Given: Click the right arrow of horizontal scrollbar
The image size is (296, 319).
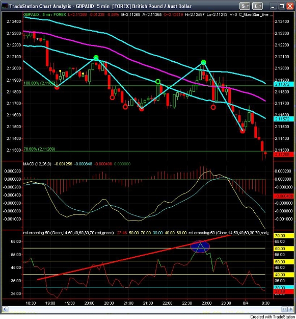Looking at the screenshot, I should coord(291,309).
